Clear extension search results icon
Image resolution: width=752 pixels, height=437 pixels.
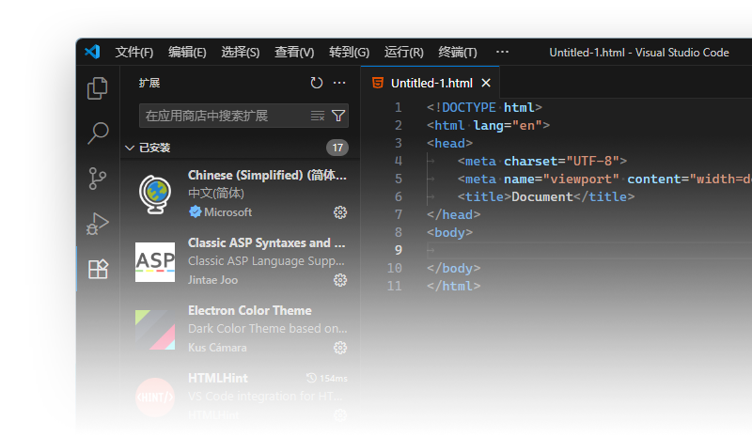(x=318, y=116)
